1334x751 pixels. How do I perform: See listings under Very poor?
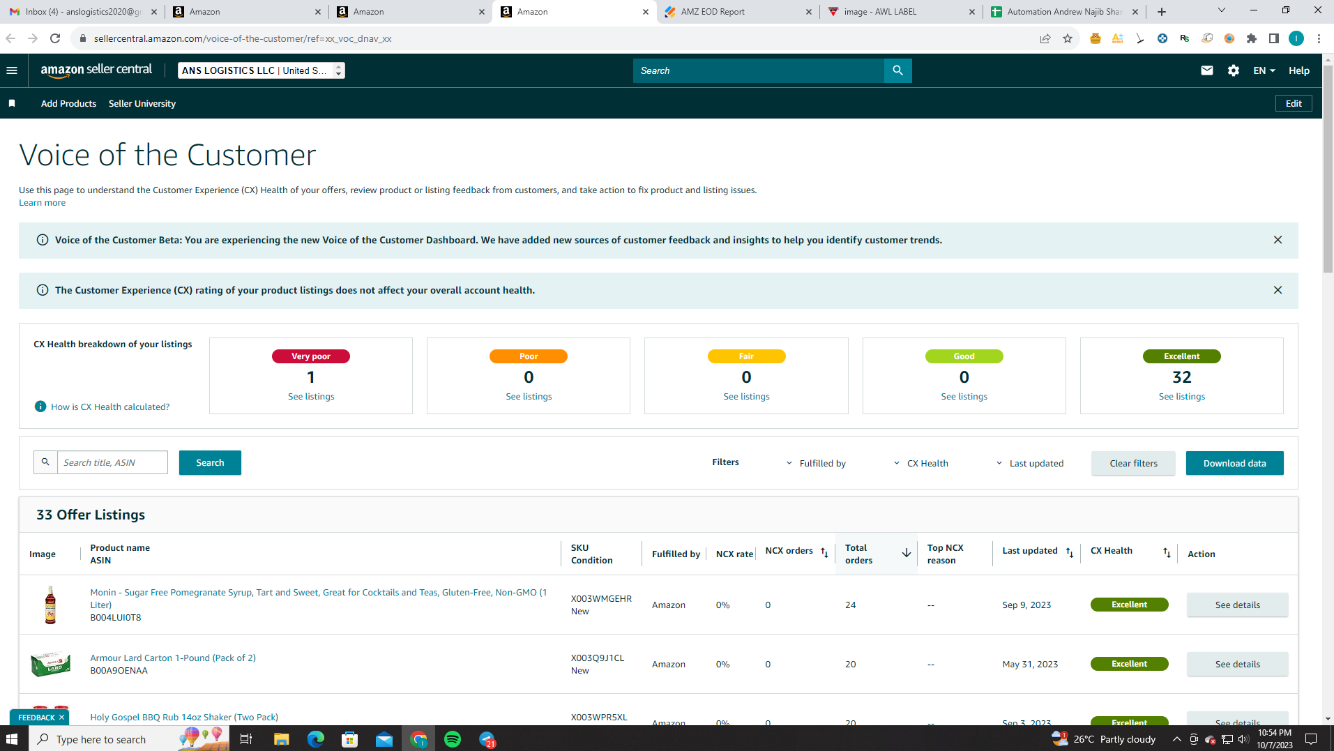tap(311, 396)
